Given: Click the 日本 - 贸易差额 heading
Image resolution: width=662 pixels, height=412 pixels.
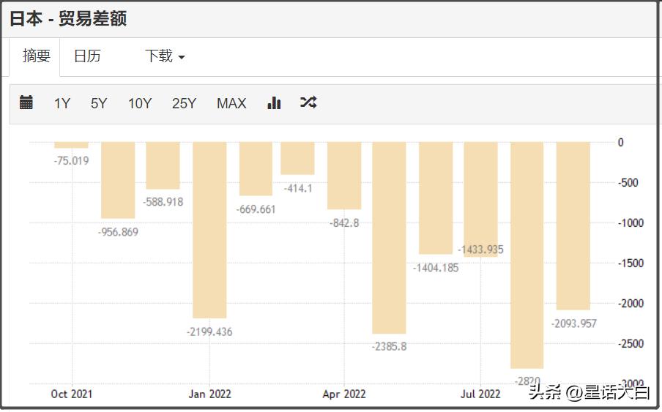Looking at the screenshot, I should coord(68,19).
